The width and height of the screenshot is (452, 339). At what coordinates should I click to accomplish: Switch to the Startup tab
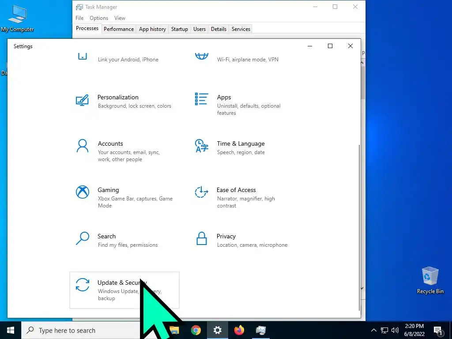pos(180,29)
